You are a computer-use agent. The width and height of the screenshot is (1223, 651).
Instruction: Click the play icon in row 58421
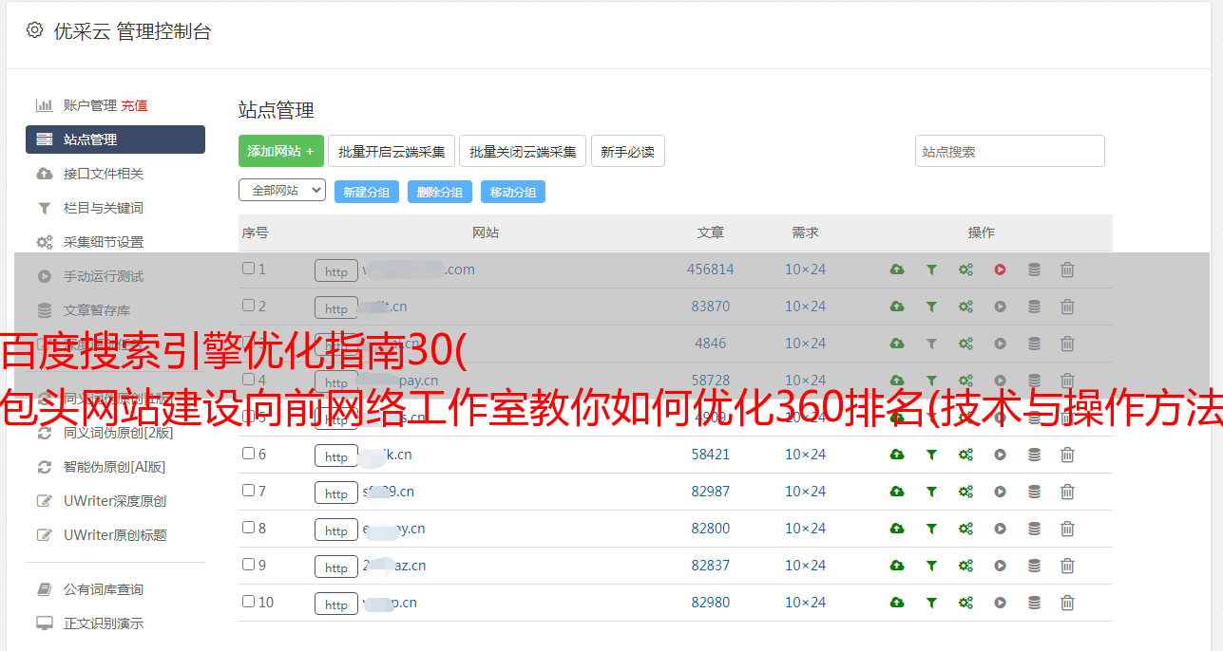click(1000, 455)
